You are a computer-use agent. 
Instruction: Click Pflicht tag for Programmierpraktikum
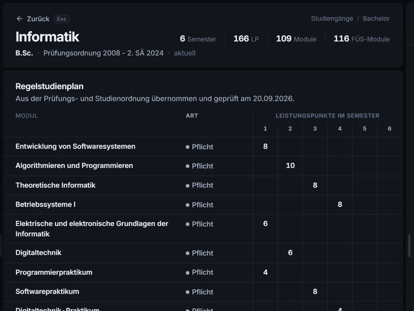[199, 272]
